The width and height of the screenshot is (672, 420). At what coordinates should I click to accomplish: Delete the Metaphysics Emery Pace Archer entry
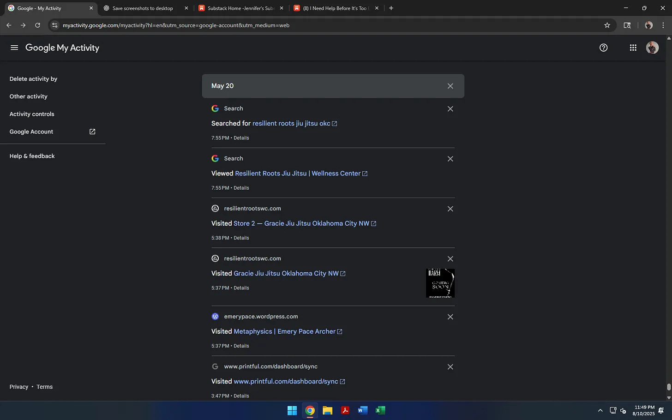pos(450,317)
